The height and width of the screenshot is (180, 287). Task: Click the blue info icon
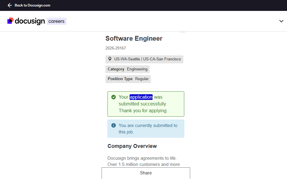coord(113,125)
